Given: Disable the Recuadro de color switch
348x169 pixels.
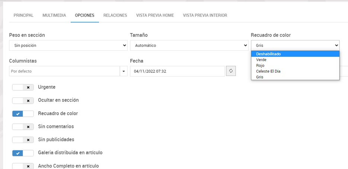Looking at the screenshot, I should coord(23,114).
